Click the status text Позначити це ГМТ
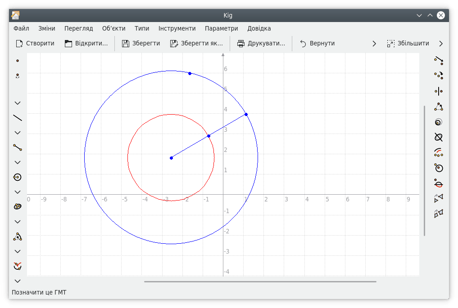Viewport: 458px width, 308px height. click(39, 292)
